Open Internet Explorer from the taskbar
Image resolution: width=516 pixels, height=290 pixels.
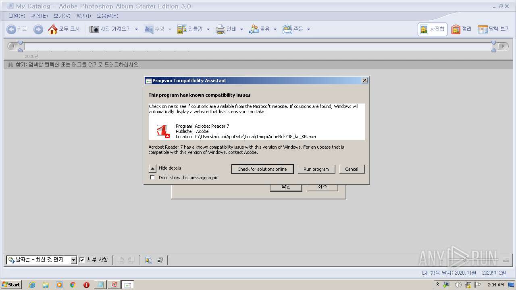pyautogui.click(x=32, y=285)
